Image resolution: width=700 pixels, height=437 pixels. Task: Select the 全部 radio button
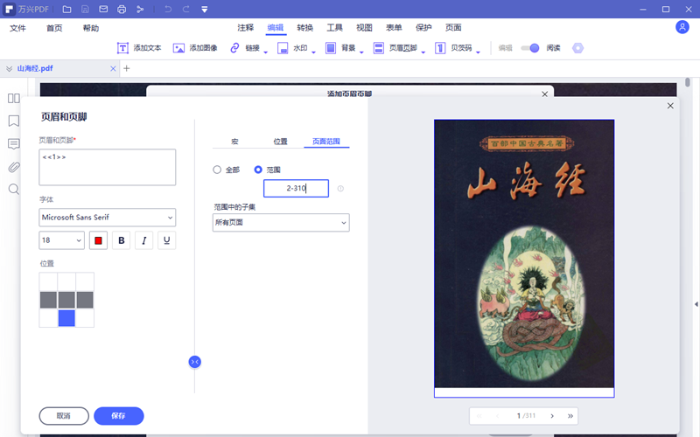pos(217,170)
